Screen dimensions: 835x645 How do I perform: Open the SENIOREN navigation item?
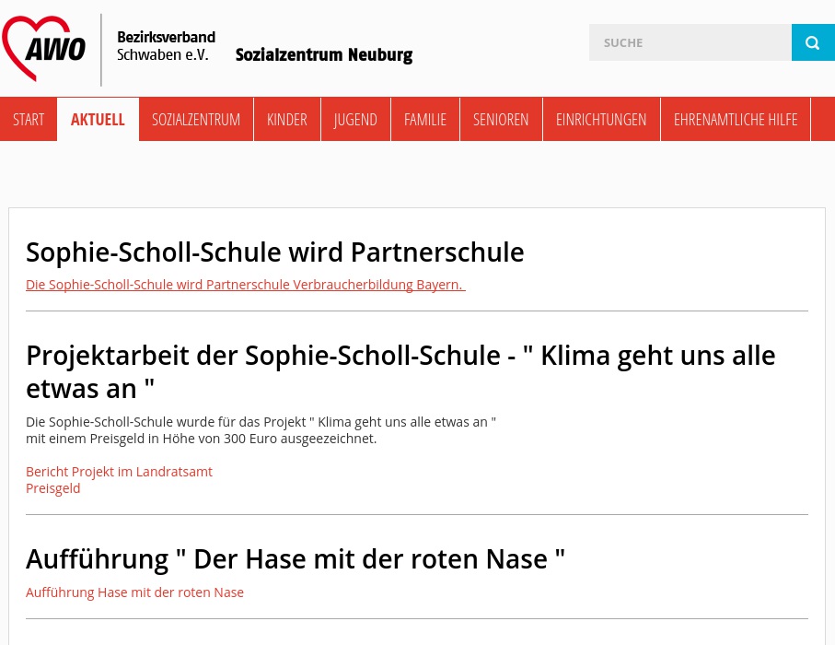tap(501, 119)
